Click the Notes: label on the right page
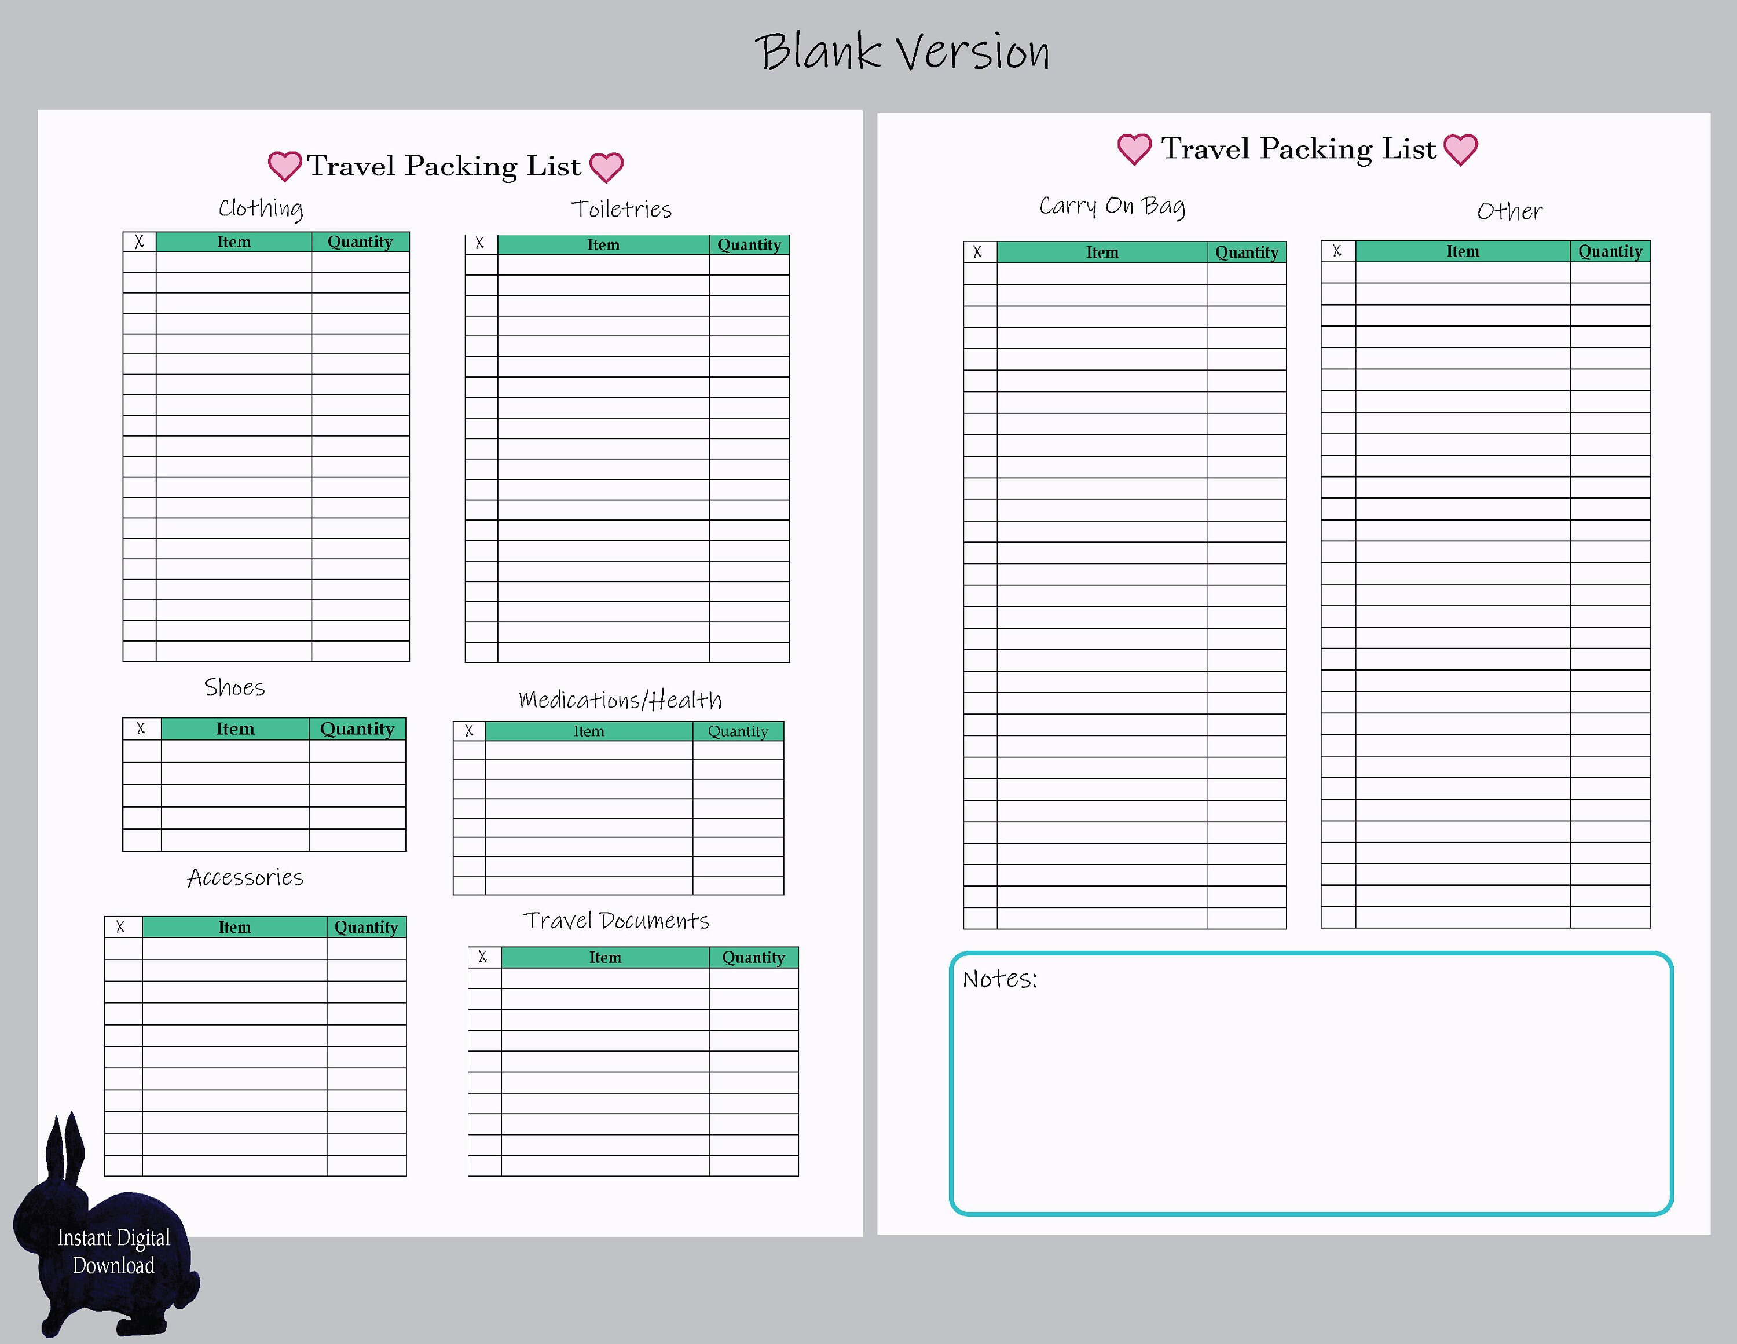The image size is (1737, 1344). [x=1000, y=978]
